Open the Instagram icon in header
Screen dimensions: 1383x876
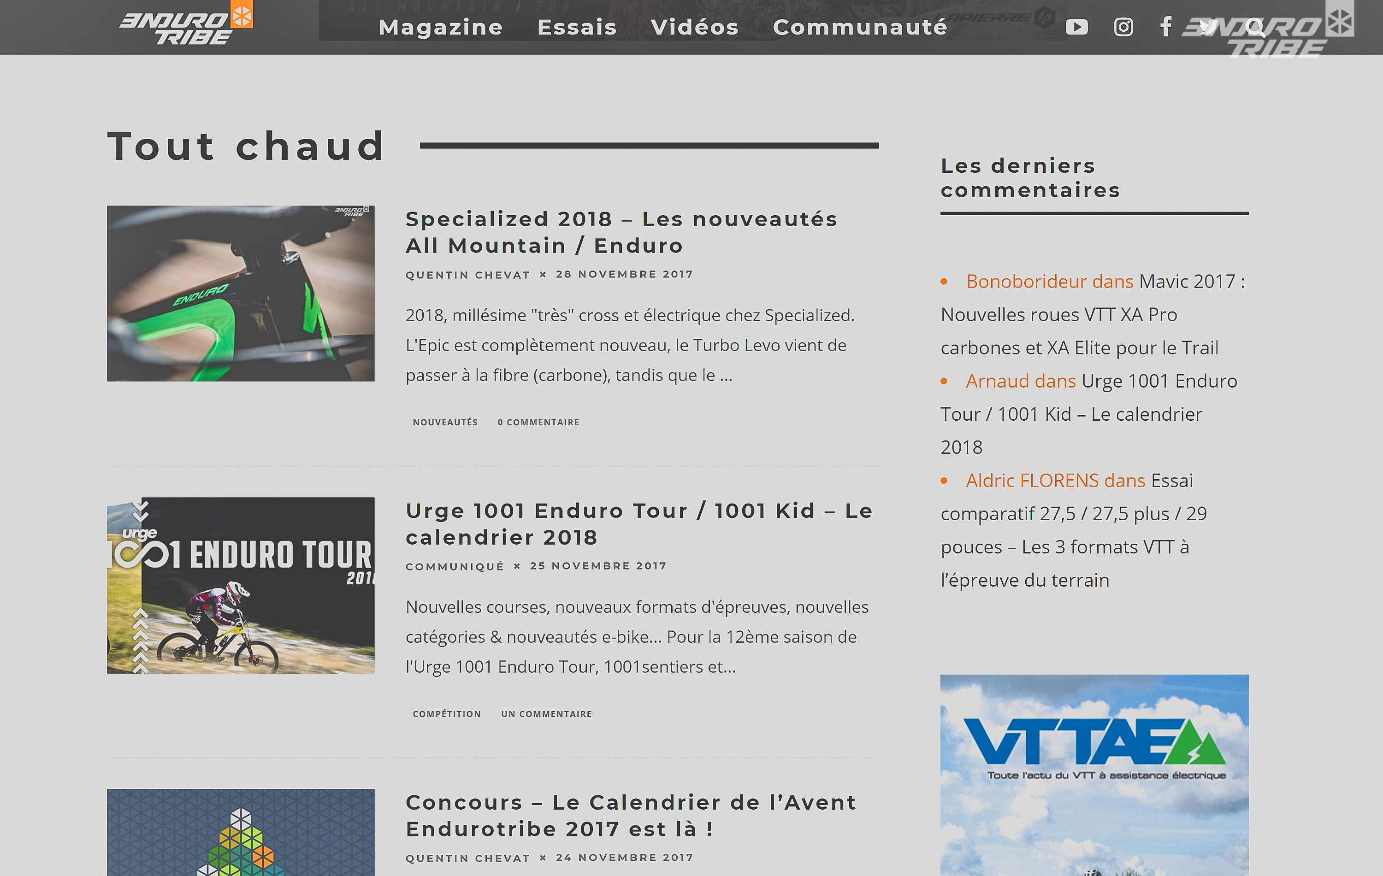1123,27
